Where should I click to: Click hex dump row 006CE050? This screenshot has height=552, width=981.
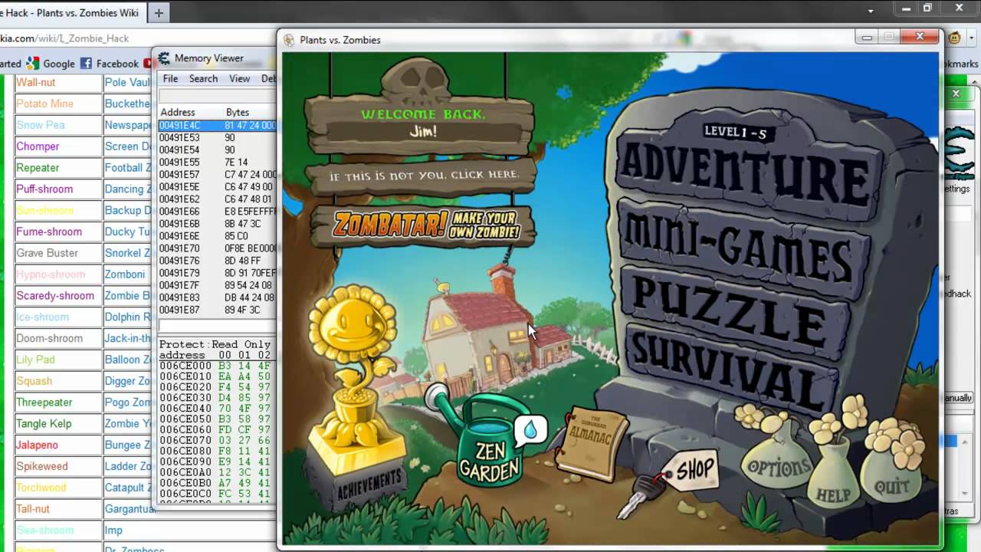217,419
